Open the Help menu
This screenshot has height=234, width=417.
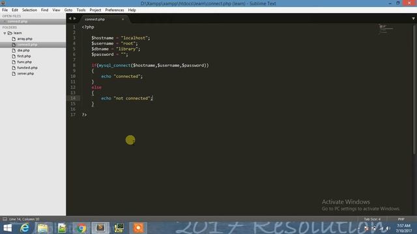pyautogui.click(x=132, y=10)
